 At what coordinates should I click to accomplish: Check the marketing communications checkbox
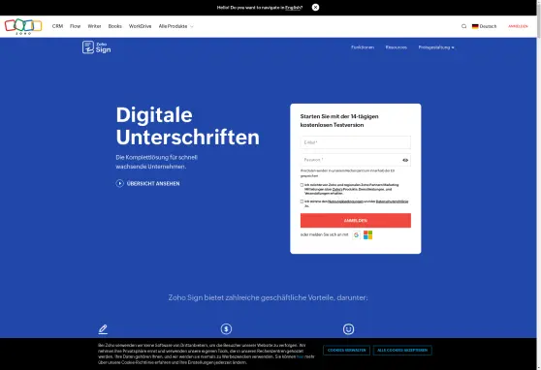(x=302, y=185)
